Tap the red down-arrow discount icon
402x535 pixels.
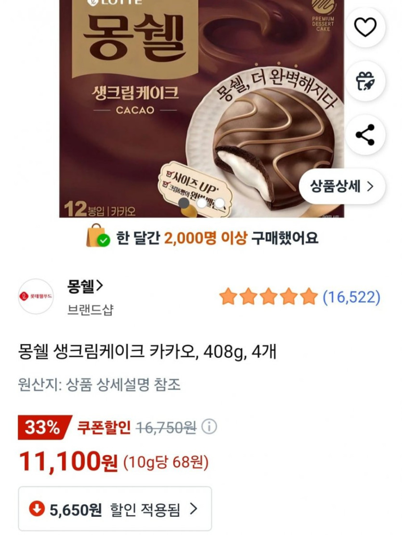point(37,509)
